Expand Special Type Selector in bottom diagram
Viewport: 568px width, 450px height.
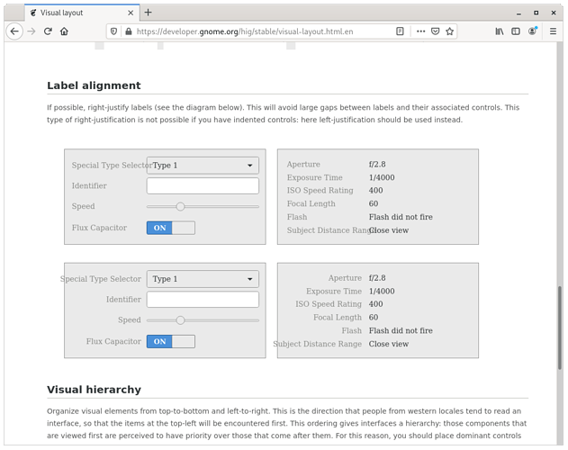(x=203, y=279)
